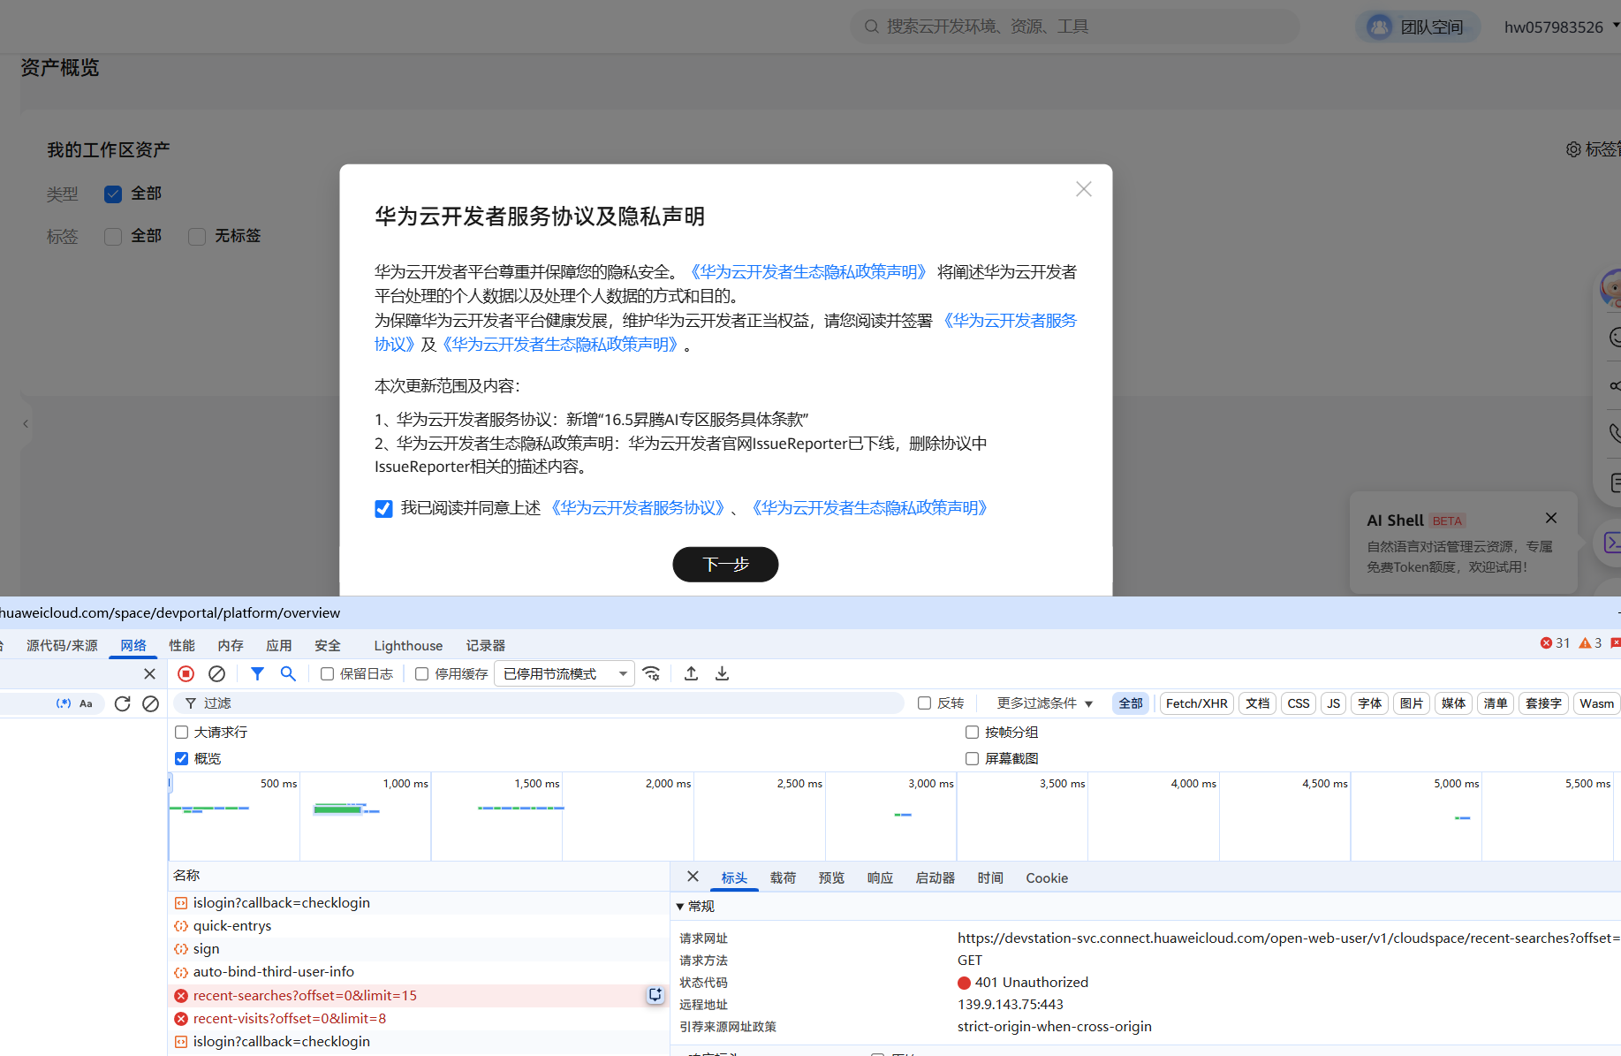
Task: Enable 停用缓存 disable cache
Action: tap(421, 674)
